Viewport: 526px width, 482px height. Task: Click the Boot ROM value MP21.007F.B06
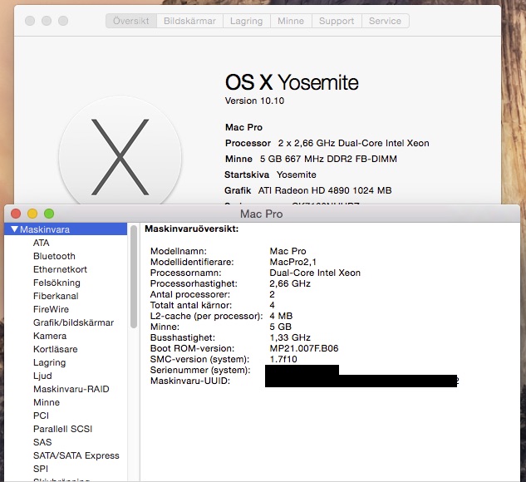pyautogui.click(x=304, y=348)
